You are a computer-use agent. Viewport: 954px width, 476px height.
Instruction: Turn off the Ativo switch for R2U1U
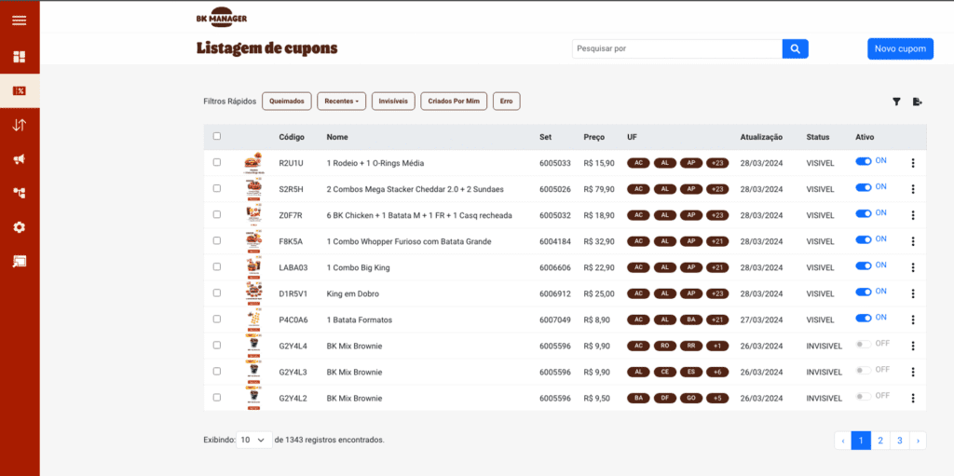864,161
